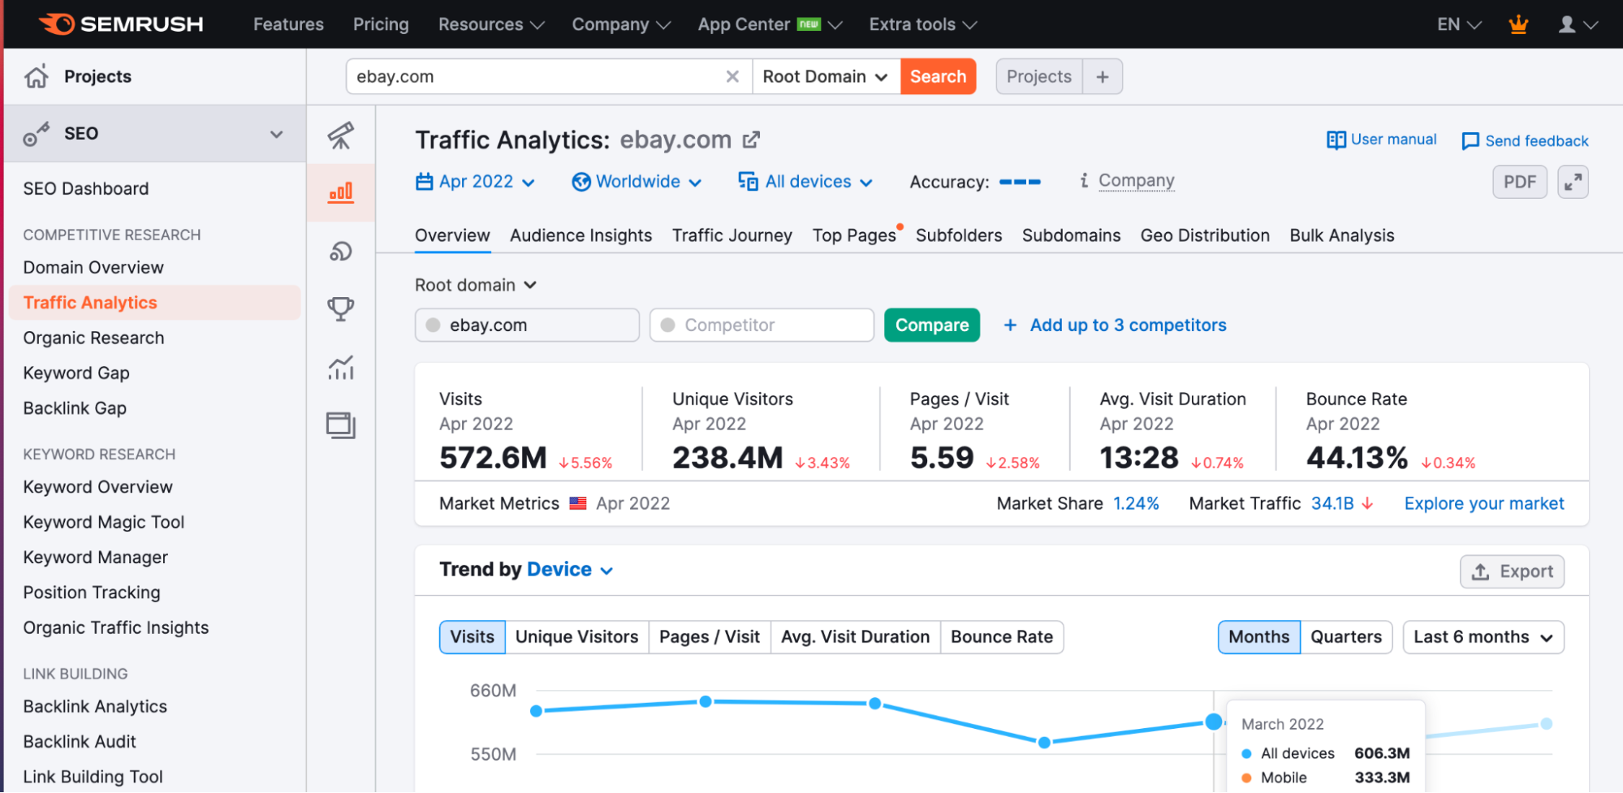This screenshot has width=1623, height=793.
Task: Select the Unique Visitors metric toggle
Action: (576, 637)
